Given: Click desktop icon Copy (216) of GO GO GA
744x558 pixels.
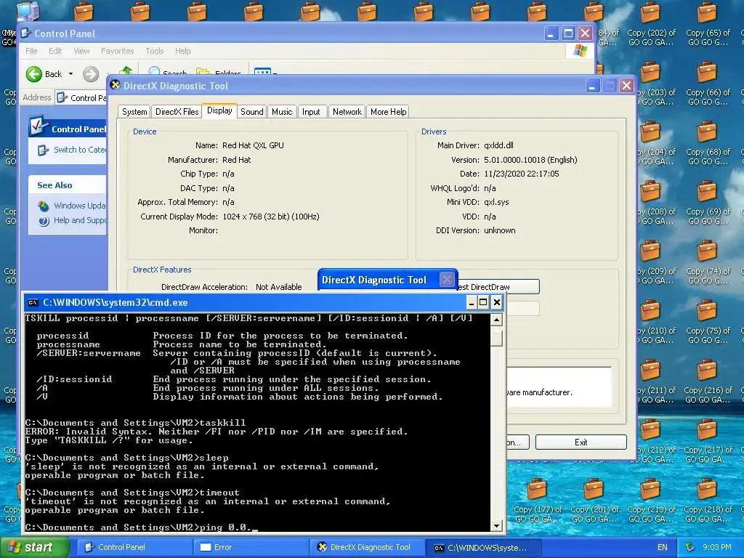Looking at the screenshot, I should tap(708, 382).
